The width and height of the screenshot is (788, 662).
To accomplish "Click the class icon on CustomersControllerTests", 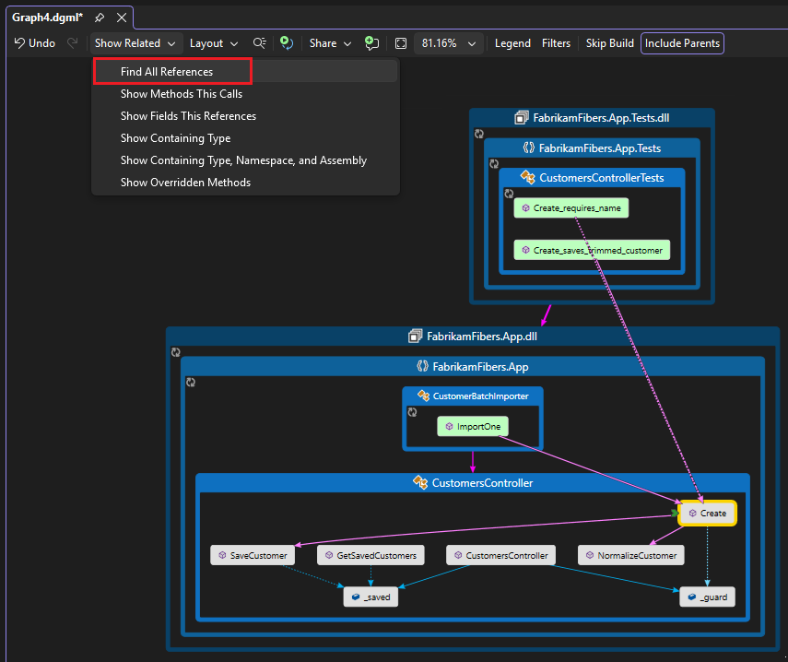I will pyautogui.click(x=527, y=177).
